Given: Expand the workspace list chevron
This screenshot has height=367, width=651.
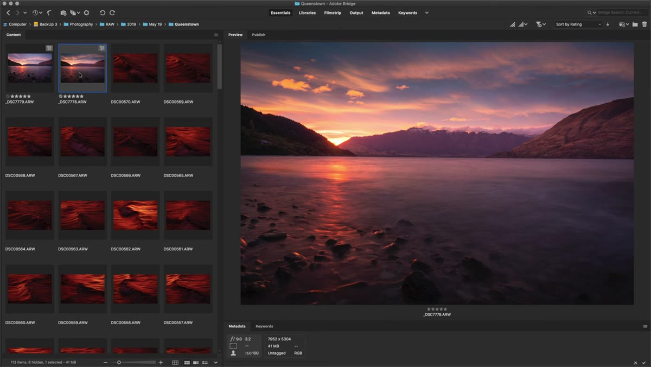Looking at the screenshot, I should tap(427, 12).
